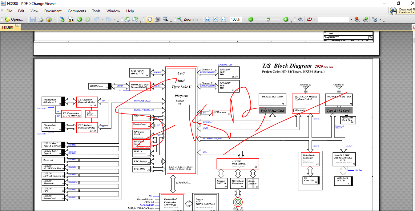The image size is (415, 211).
Task: Select the Text Select tool
Action: (166, 19)
